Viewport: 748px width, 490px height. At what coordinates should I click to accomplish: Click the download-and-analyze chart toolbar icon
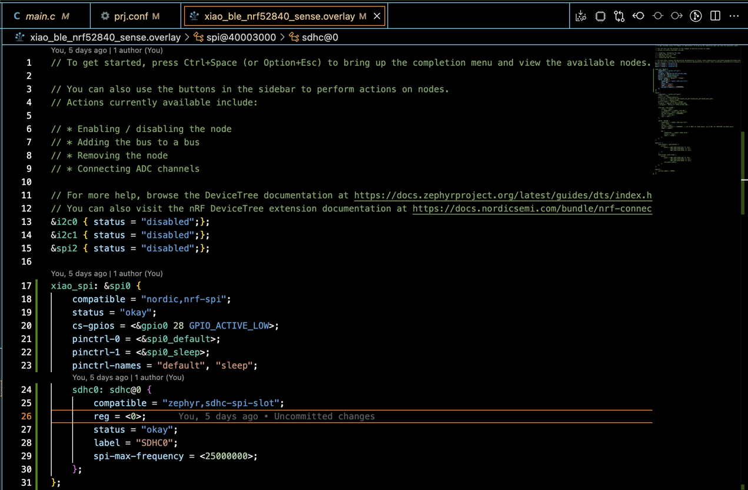(x=581, y=16)
